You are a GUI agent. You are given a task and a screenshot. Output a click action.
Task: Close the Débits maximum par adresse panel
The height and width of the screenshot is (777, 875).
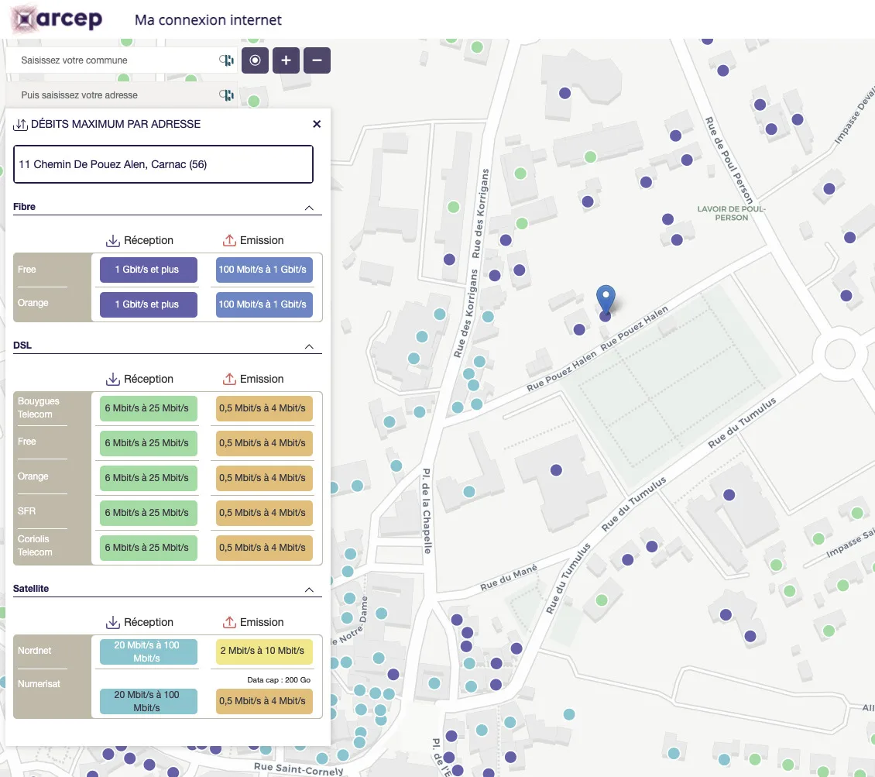point(317,124)
